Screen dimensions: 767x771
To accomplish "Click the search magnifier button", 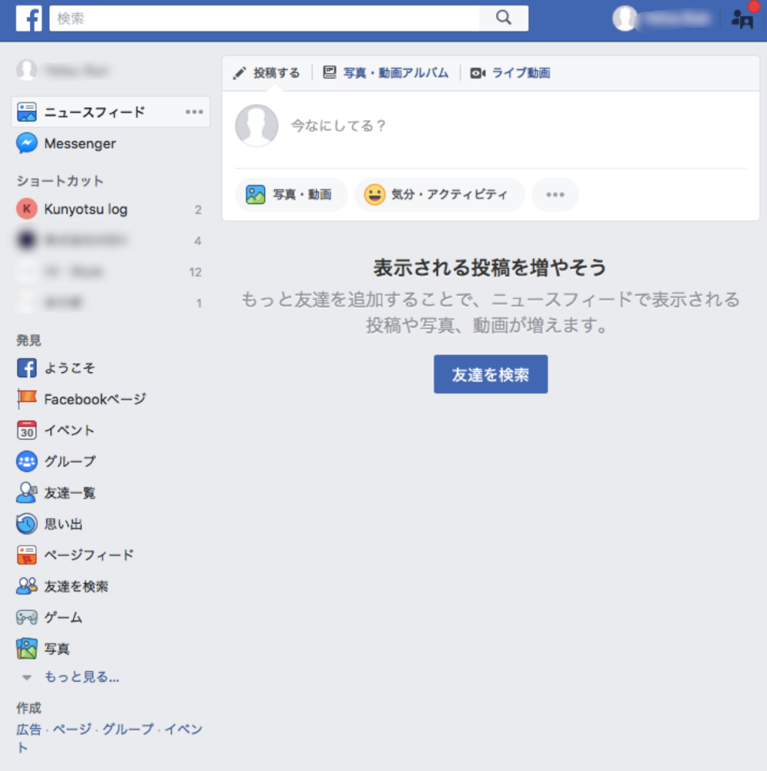I will click(x=504, y=18).
